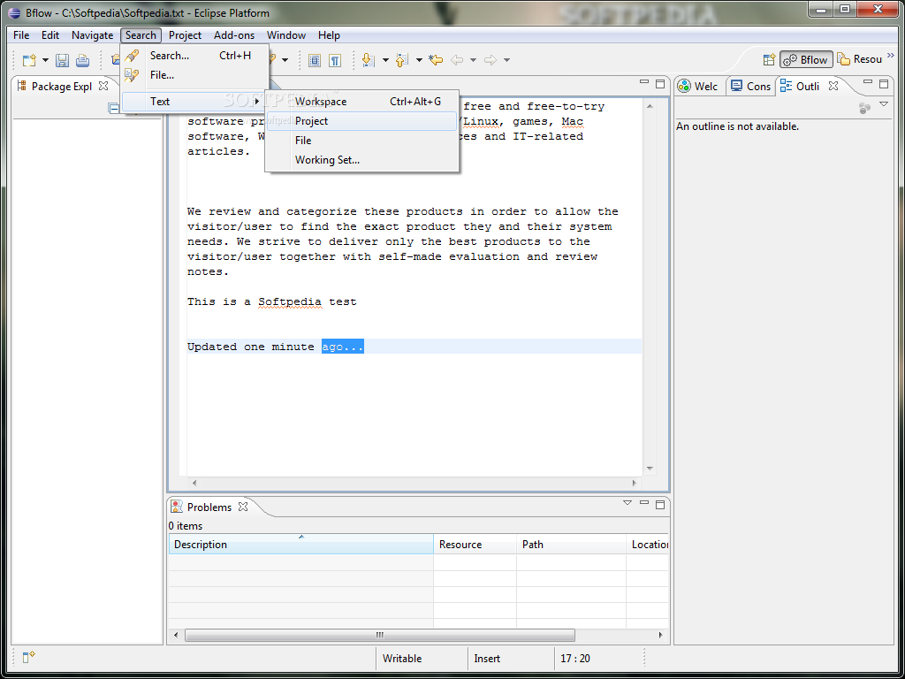Open the File menu

point(21,35)
